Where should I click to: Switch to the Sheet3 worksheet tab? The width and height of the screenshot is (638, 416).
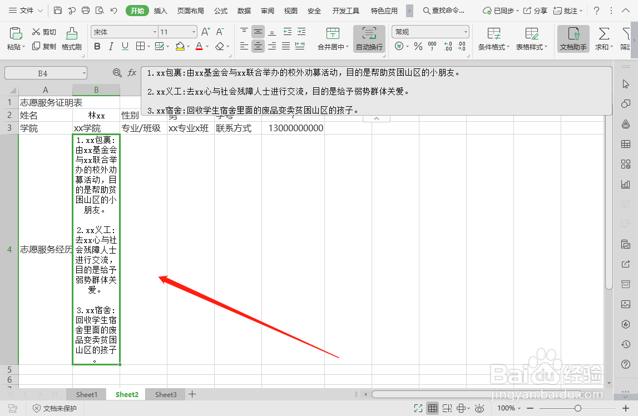click(x=165, y=394)
